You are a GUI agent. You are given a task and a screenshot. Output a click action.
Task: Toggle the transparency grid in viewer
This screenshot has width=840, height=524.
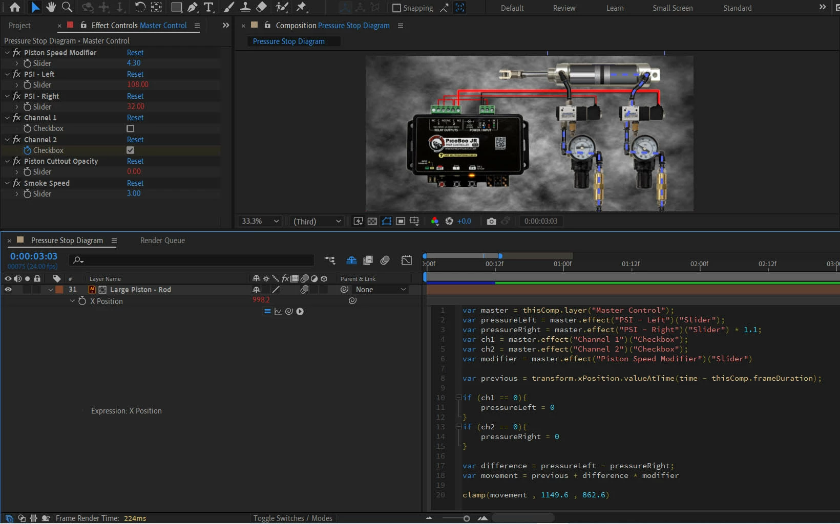(372, 221)
